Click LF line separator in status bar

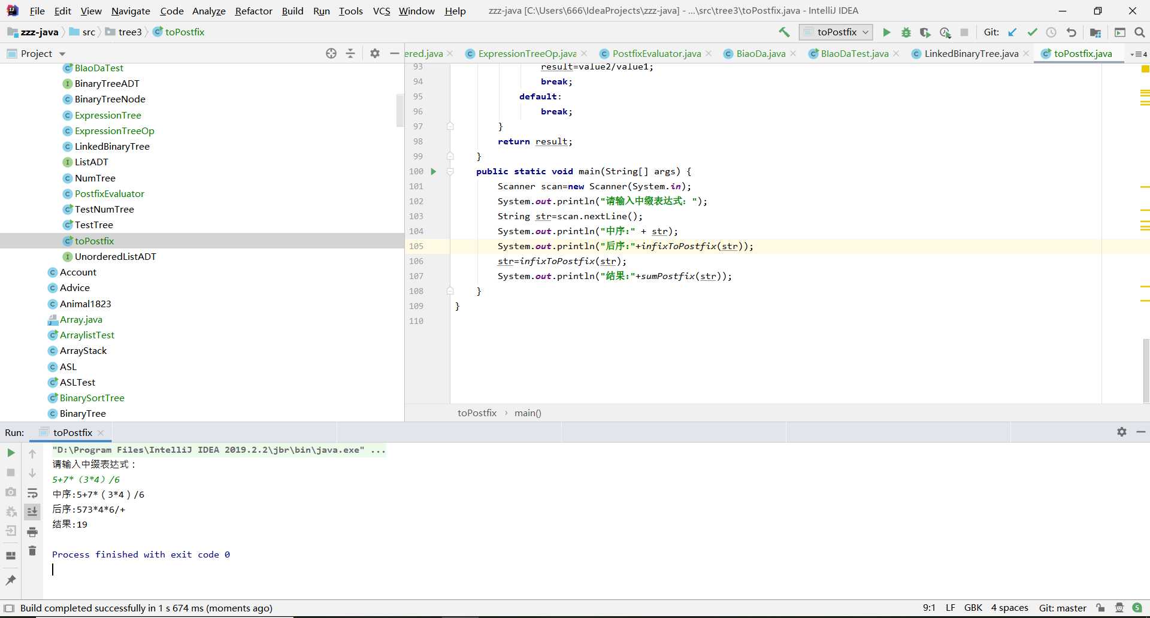[x=951, y=608]
